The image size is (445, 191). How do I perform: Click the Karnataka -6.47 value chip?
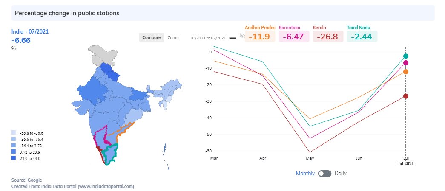tap(294, 37)
